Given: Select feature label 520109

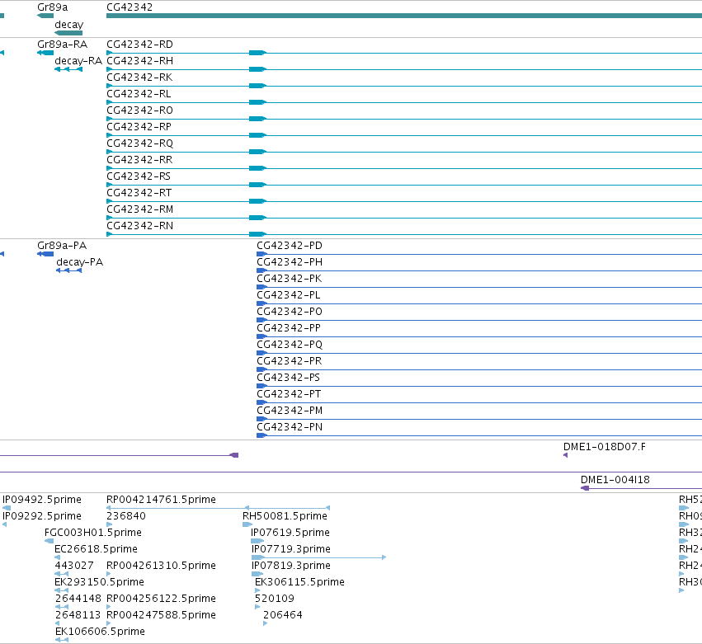Looking at the screenshot, I should coord(275,599).
